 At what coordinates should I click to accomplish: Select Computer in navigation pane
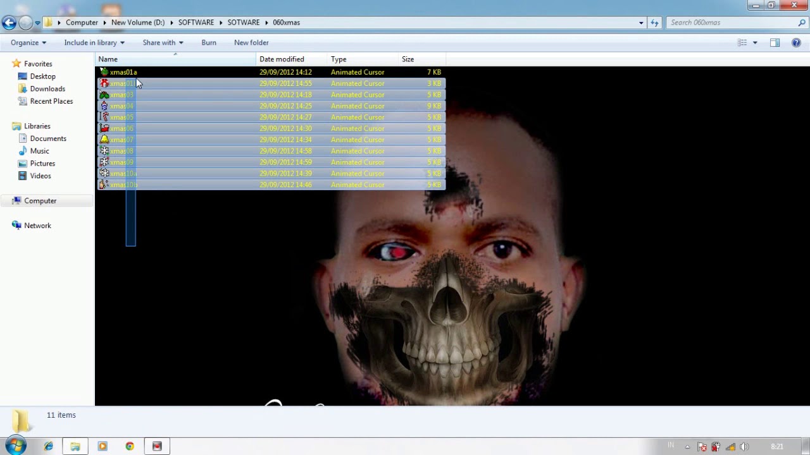[x=40, y=201]
